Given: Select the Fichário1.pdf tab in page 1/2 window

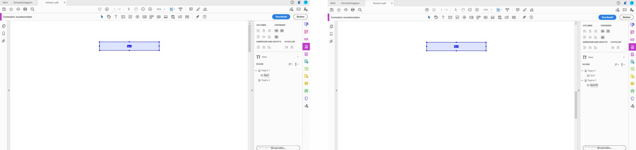Looking at the screenshot, I should point(52,3).
